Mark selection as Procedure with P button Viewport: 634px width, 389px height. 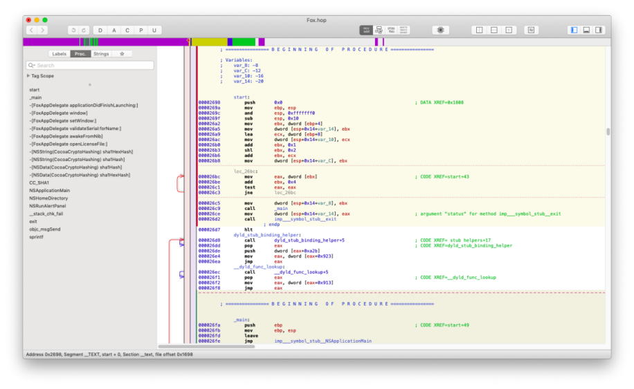tap(141, 30)
